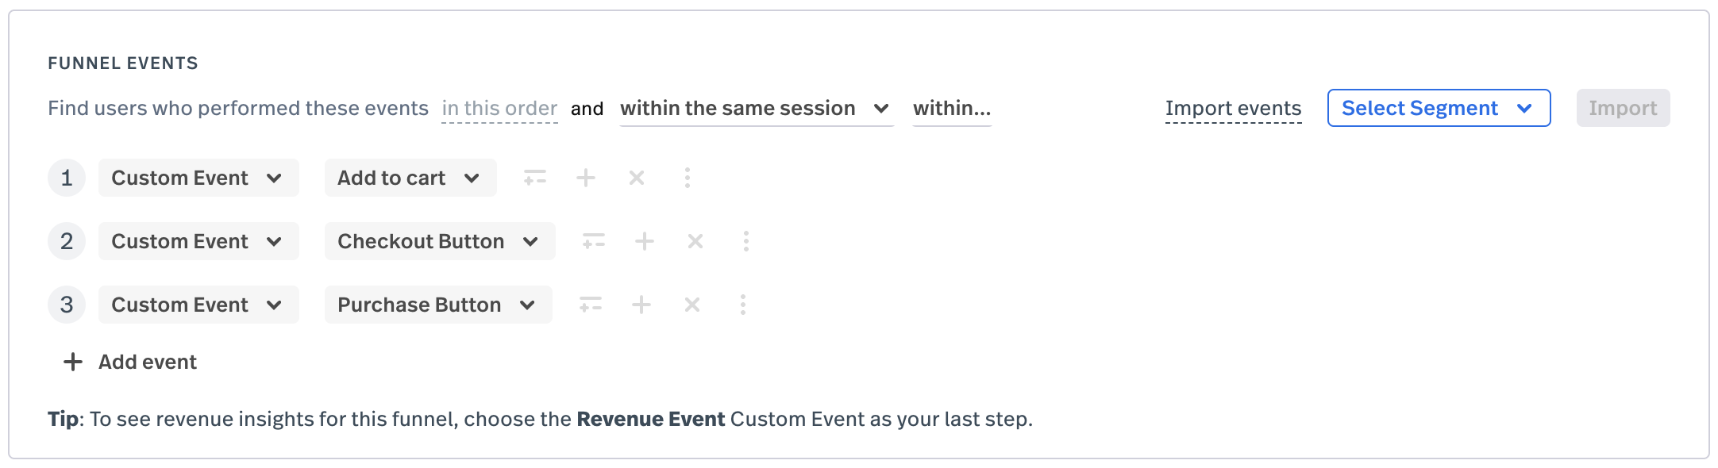The width and height of the screenshot is (1718, 468).
Task: Open the filter icon on "Purchase Button" step
Action: point(591,304)
